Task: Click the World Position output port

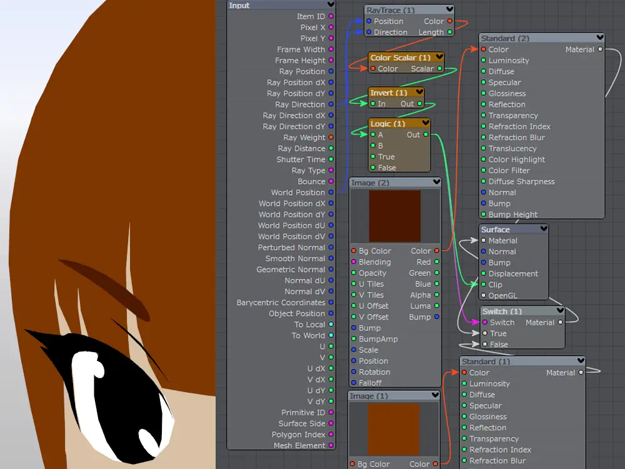Action: [x=331, y=193]
